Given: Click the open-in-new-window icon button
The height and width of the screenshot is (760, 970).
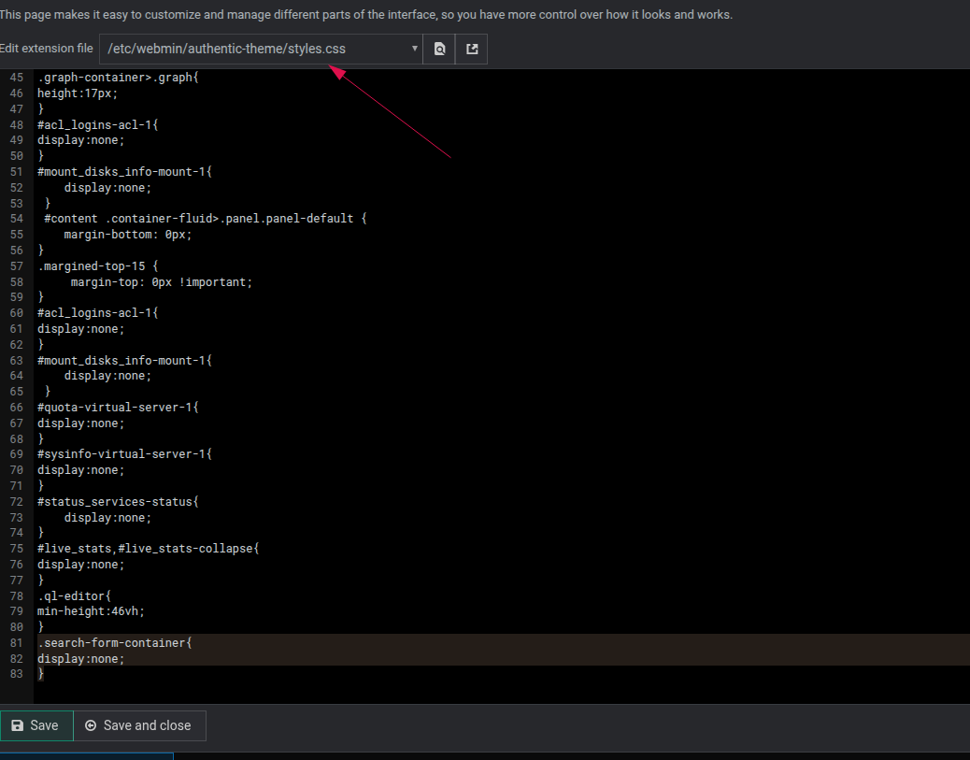Looking at the screenshot, I should pyautogui.click(x=472, y=50).
